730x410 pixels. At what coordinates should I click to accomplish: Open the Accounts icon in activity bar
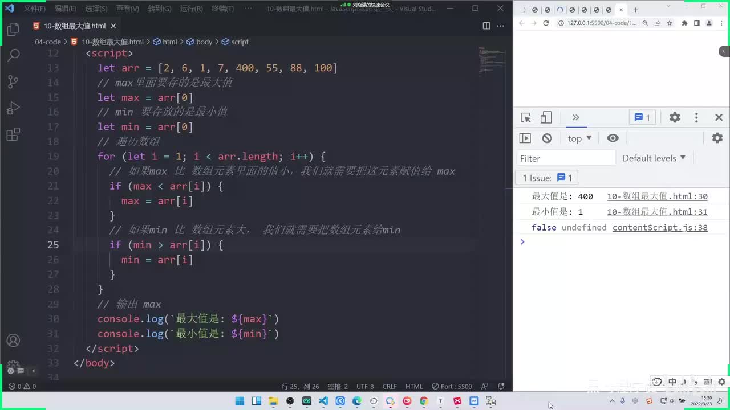click(13, 341)
